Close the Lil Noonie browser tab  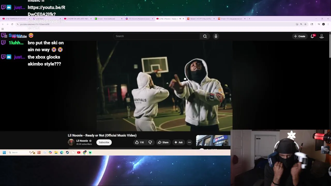tap(183, 19)
